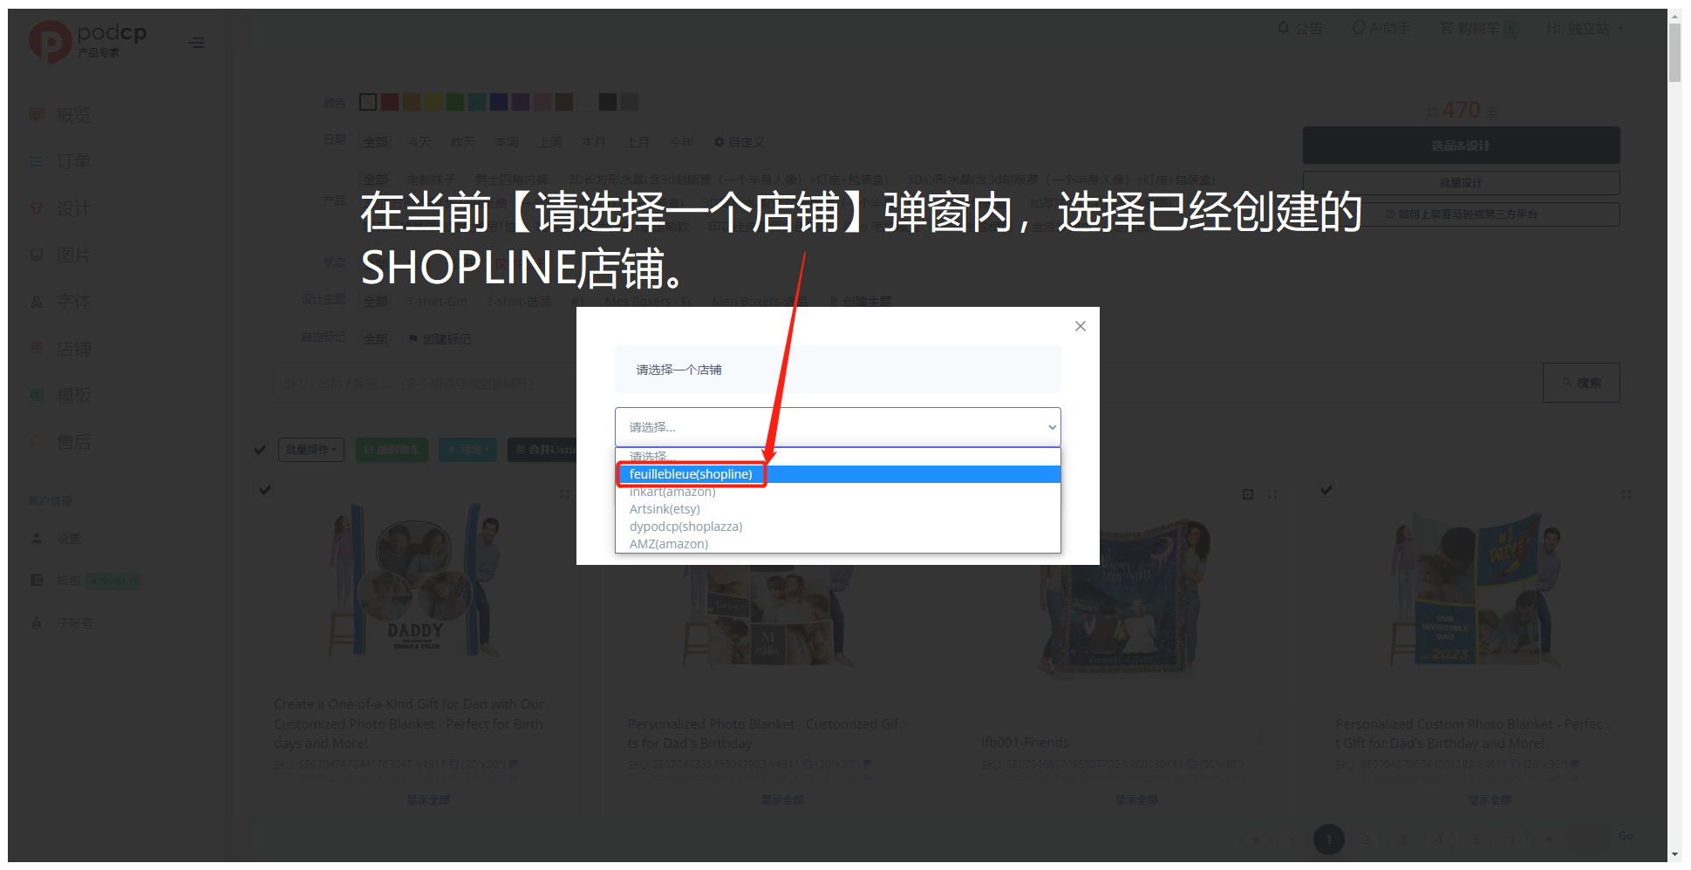Filter design theme by Men Boxers-选品
This screenshot has width=1691, height=870.
coord(760,302)
